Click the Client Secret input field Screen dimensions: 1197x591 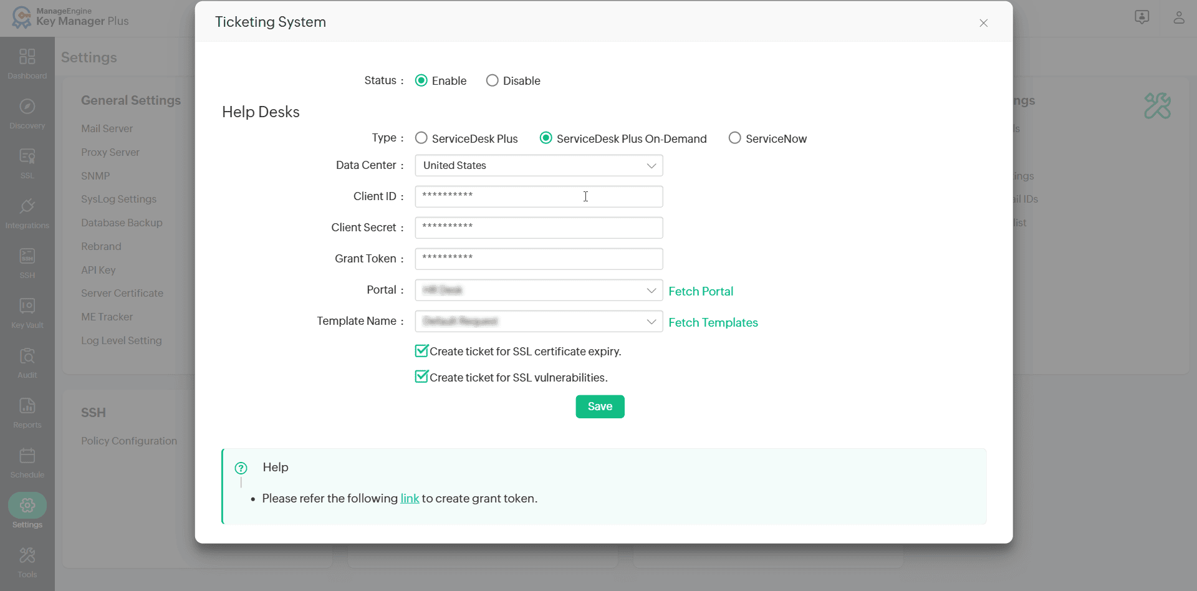click(x=539, y=228)
